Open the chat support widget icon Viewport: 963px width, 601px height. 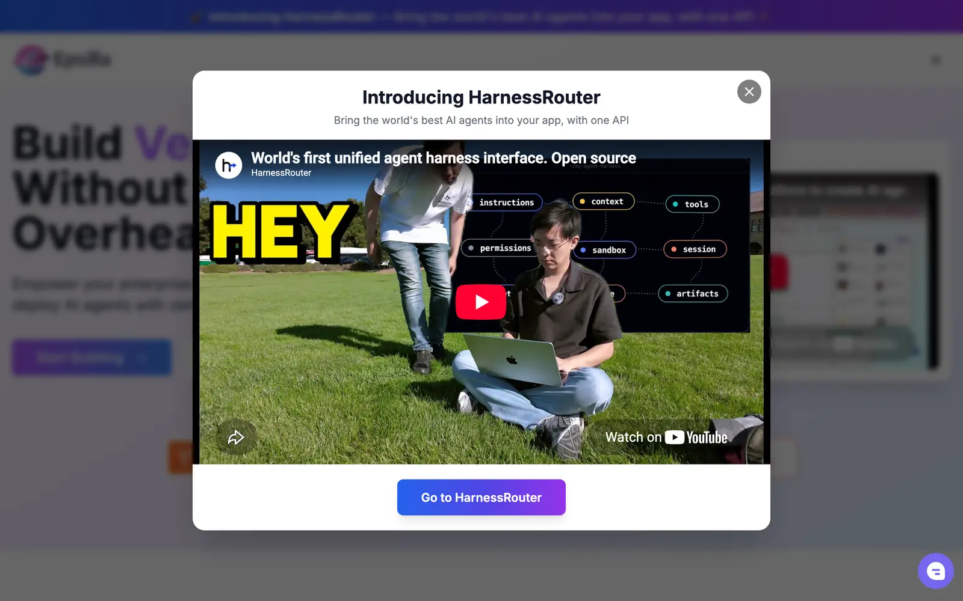[935, 571]
